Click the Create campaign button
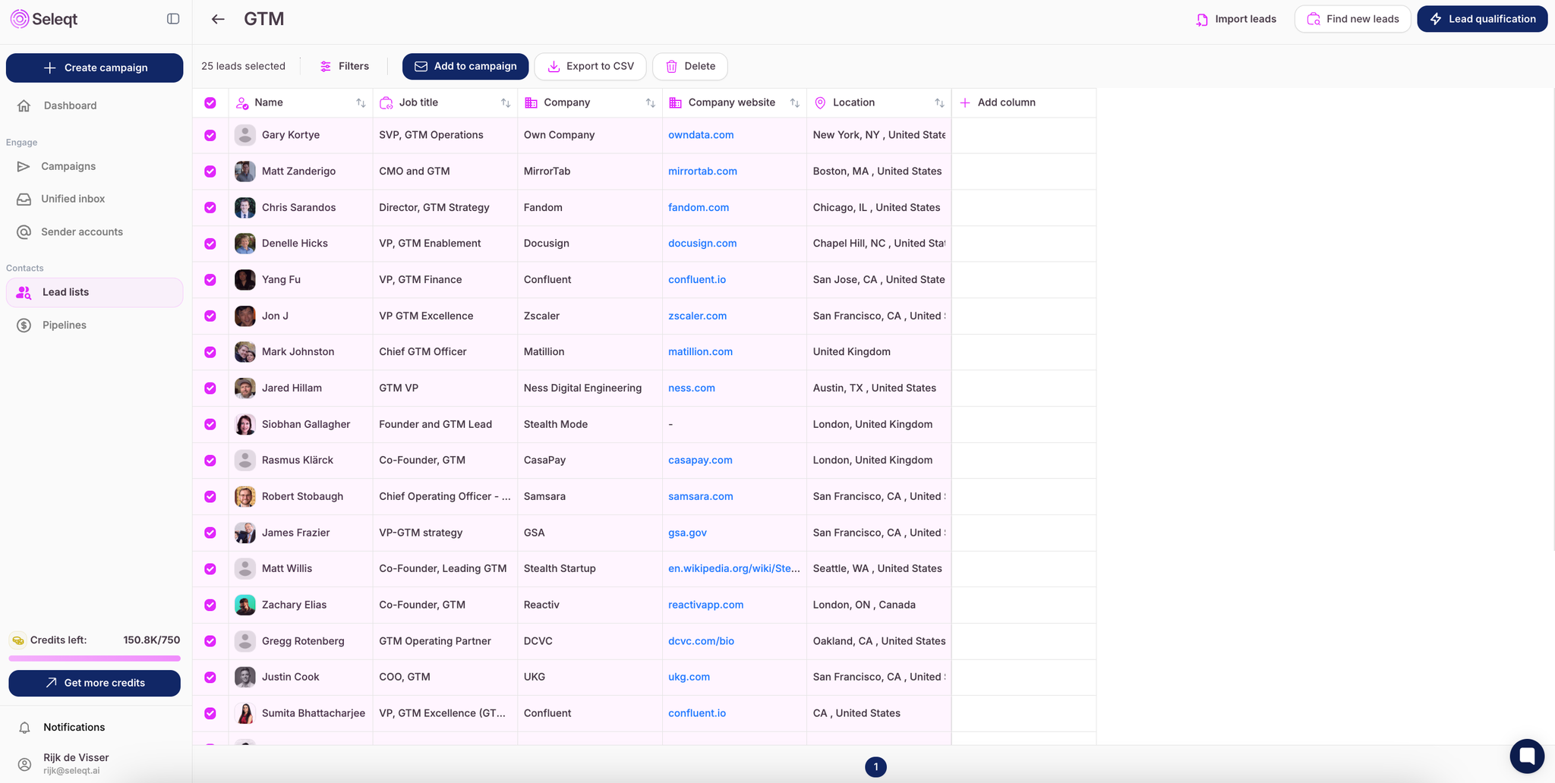Image resolution: width=1555 pixels, height=783 pixels. [x=94, y=68]
